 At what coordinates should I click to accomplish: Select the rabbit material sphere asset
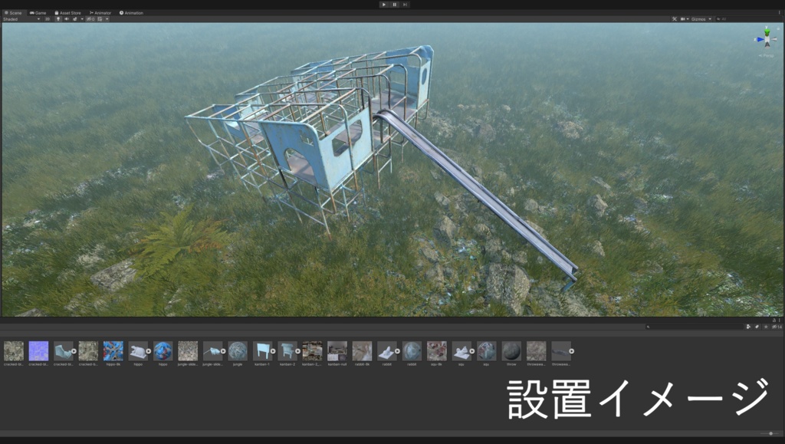point(412,351)
